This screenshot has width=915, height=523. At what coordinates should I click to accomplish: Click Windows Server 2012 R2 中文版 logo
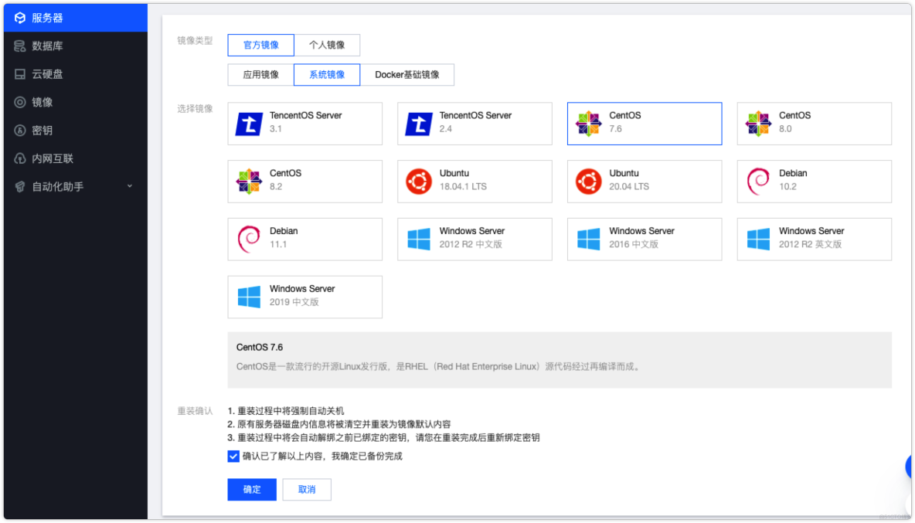419,239
